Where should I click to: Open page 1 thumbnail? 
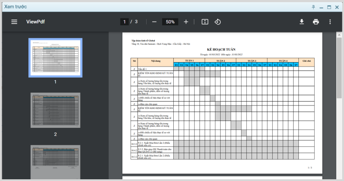[x=55, y=58]
